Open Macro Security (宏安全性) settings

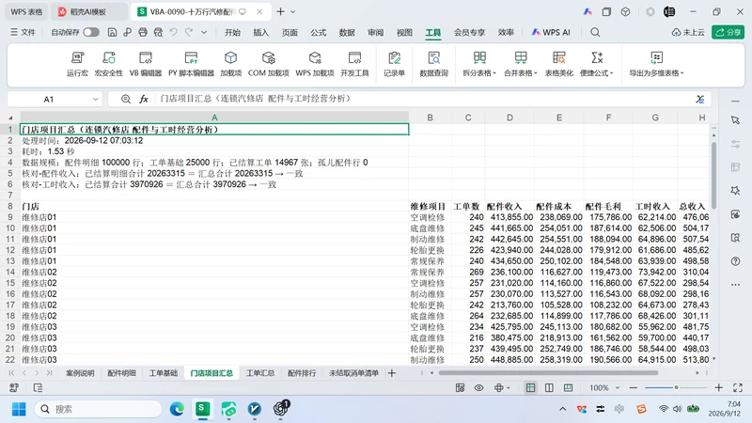(x=109, y=64)
